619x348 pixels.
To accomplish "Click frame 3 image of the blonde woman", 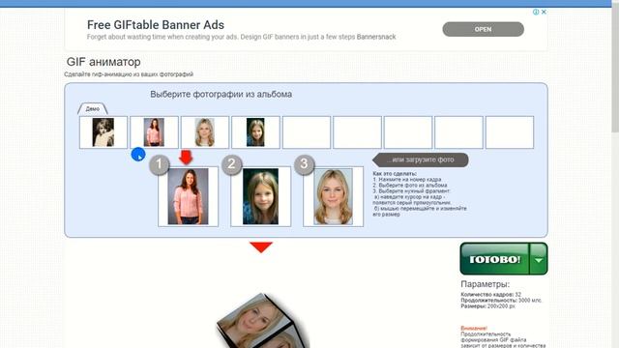I will (333, 196).
